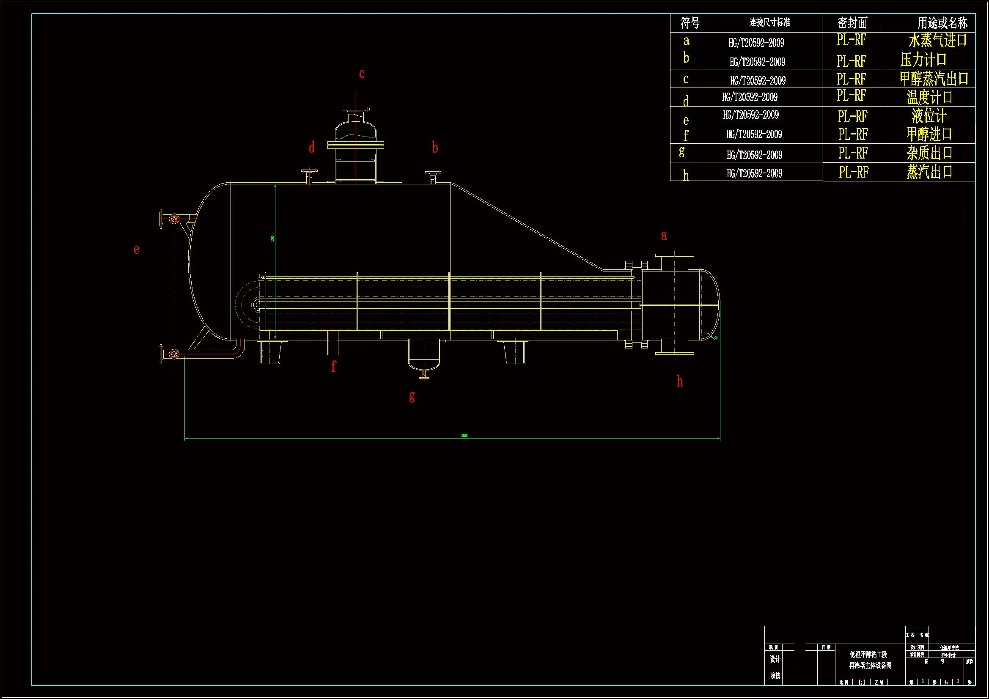The image size is (989, 699).
Task: Click the '杂质出口' cell in the table
Action: (x=929, y=153)
